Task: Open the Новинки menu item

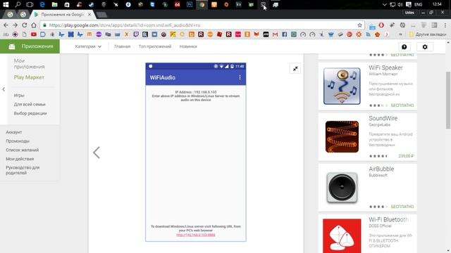Action: pos(188,46)
